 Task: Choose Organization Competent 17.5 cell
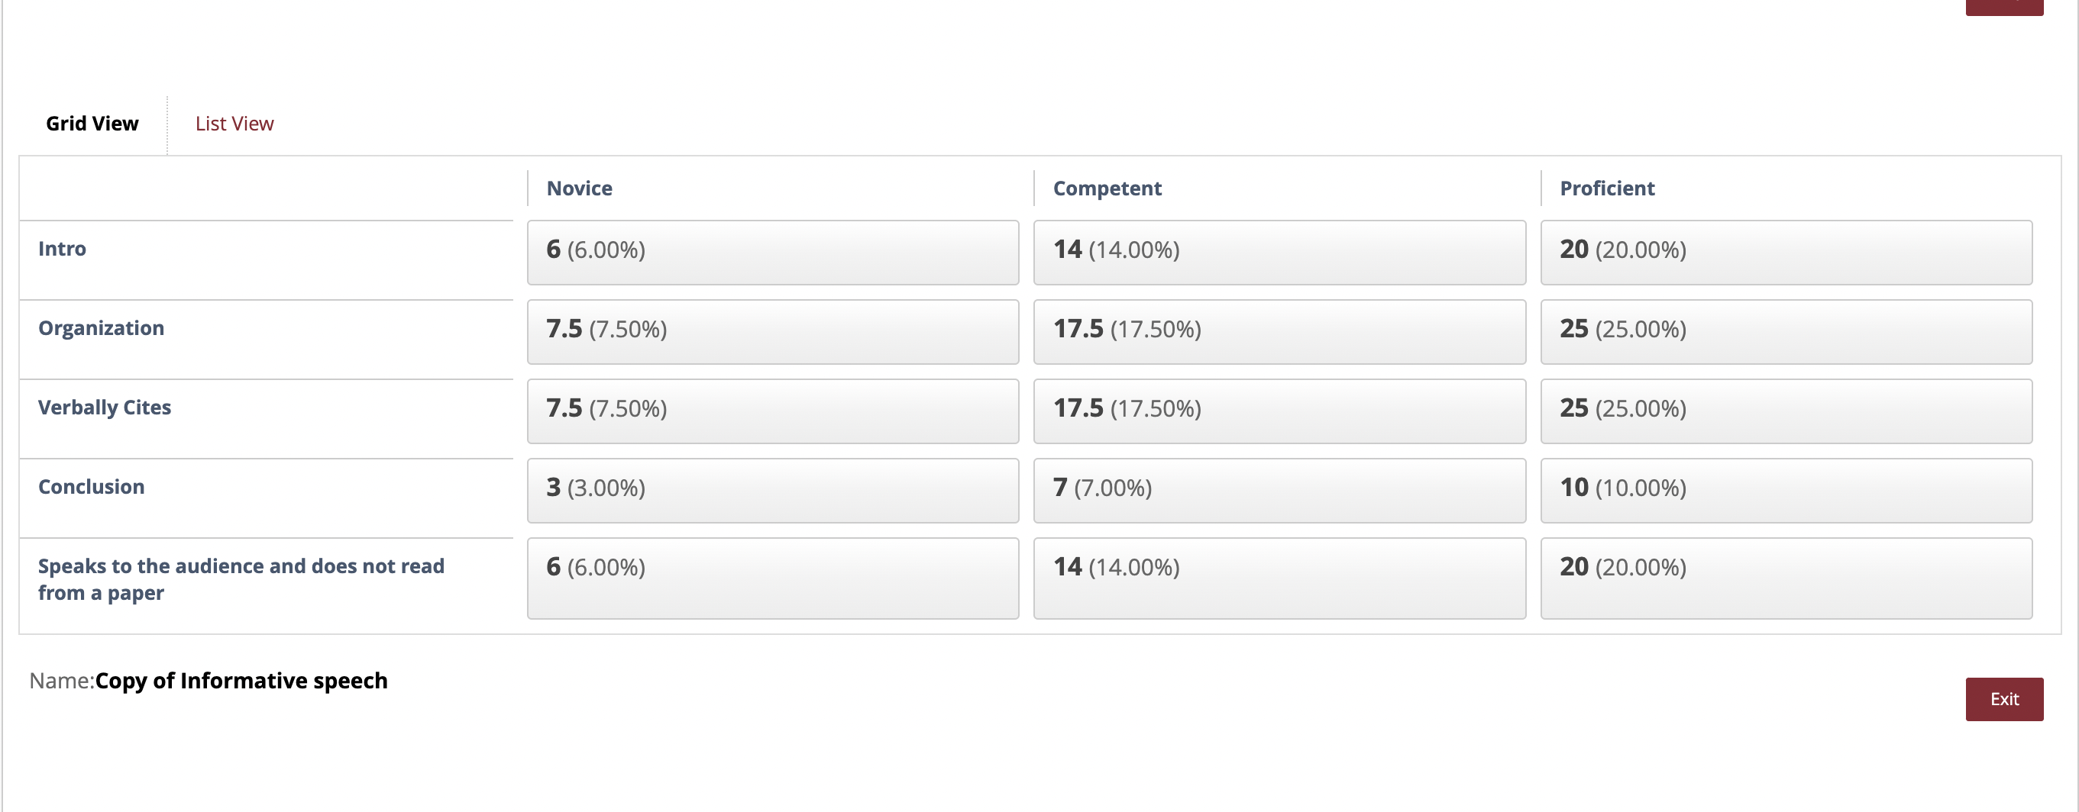point(1279,331)
